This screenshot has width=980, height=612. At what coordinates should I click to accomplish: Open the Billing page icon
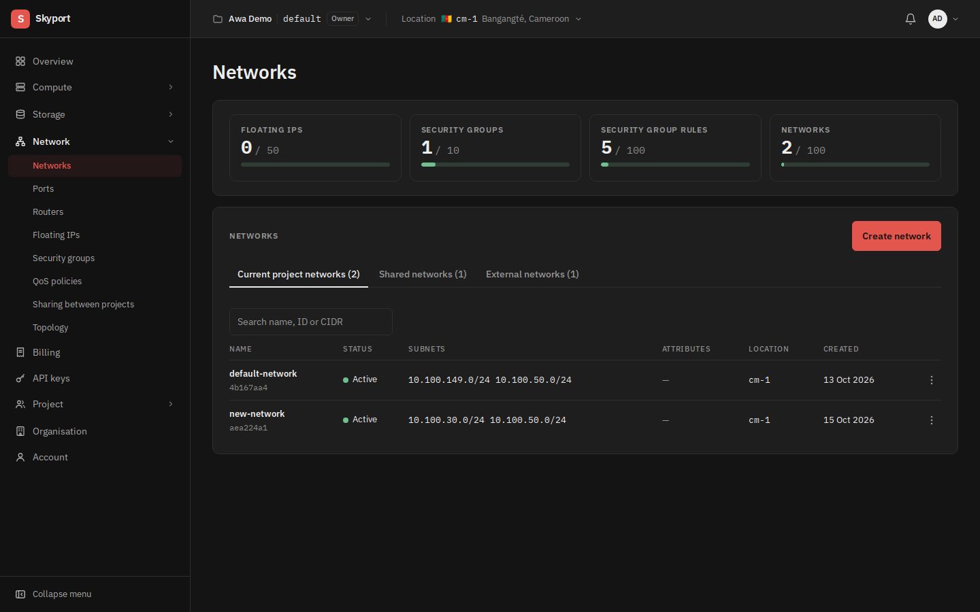pos(20,352)
